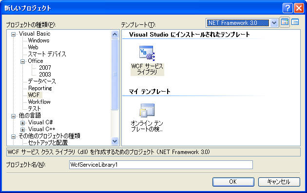Select the Visual Basic root item
This screenshot has width=307, height=193.
pos(35,34)
